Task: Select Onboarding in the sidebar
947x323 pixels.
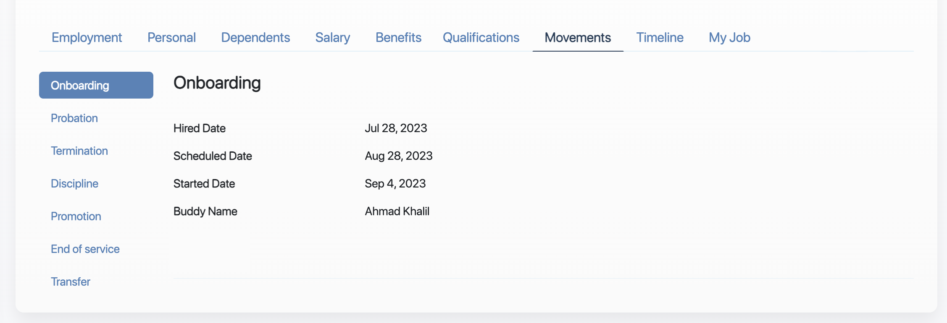Action: click(x=79, y=85)
